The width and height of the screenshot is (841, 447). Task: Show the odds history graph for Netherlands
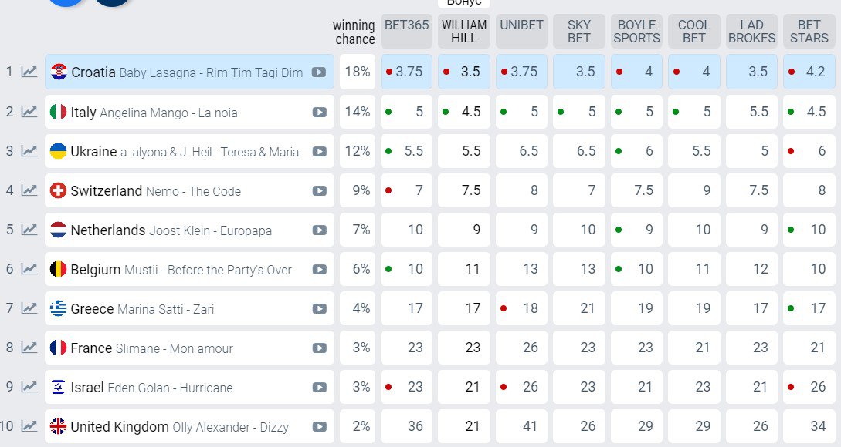click(29, 230)
